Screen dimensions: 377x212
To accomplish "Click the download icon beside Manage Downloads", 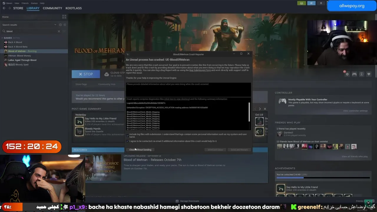I will pyautogui.click(x=177, y=201).
